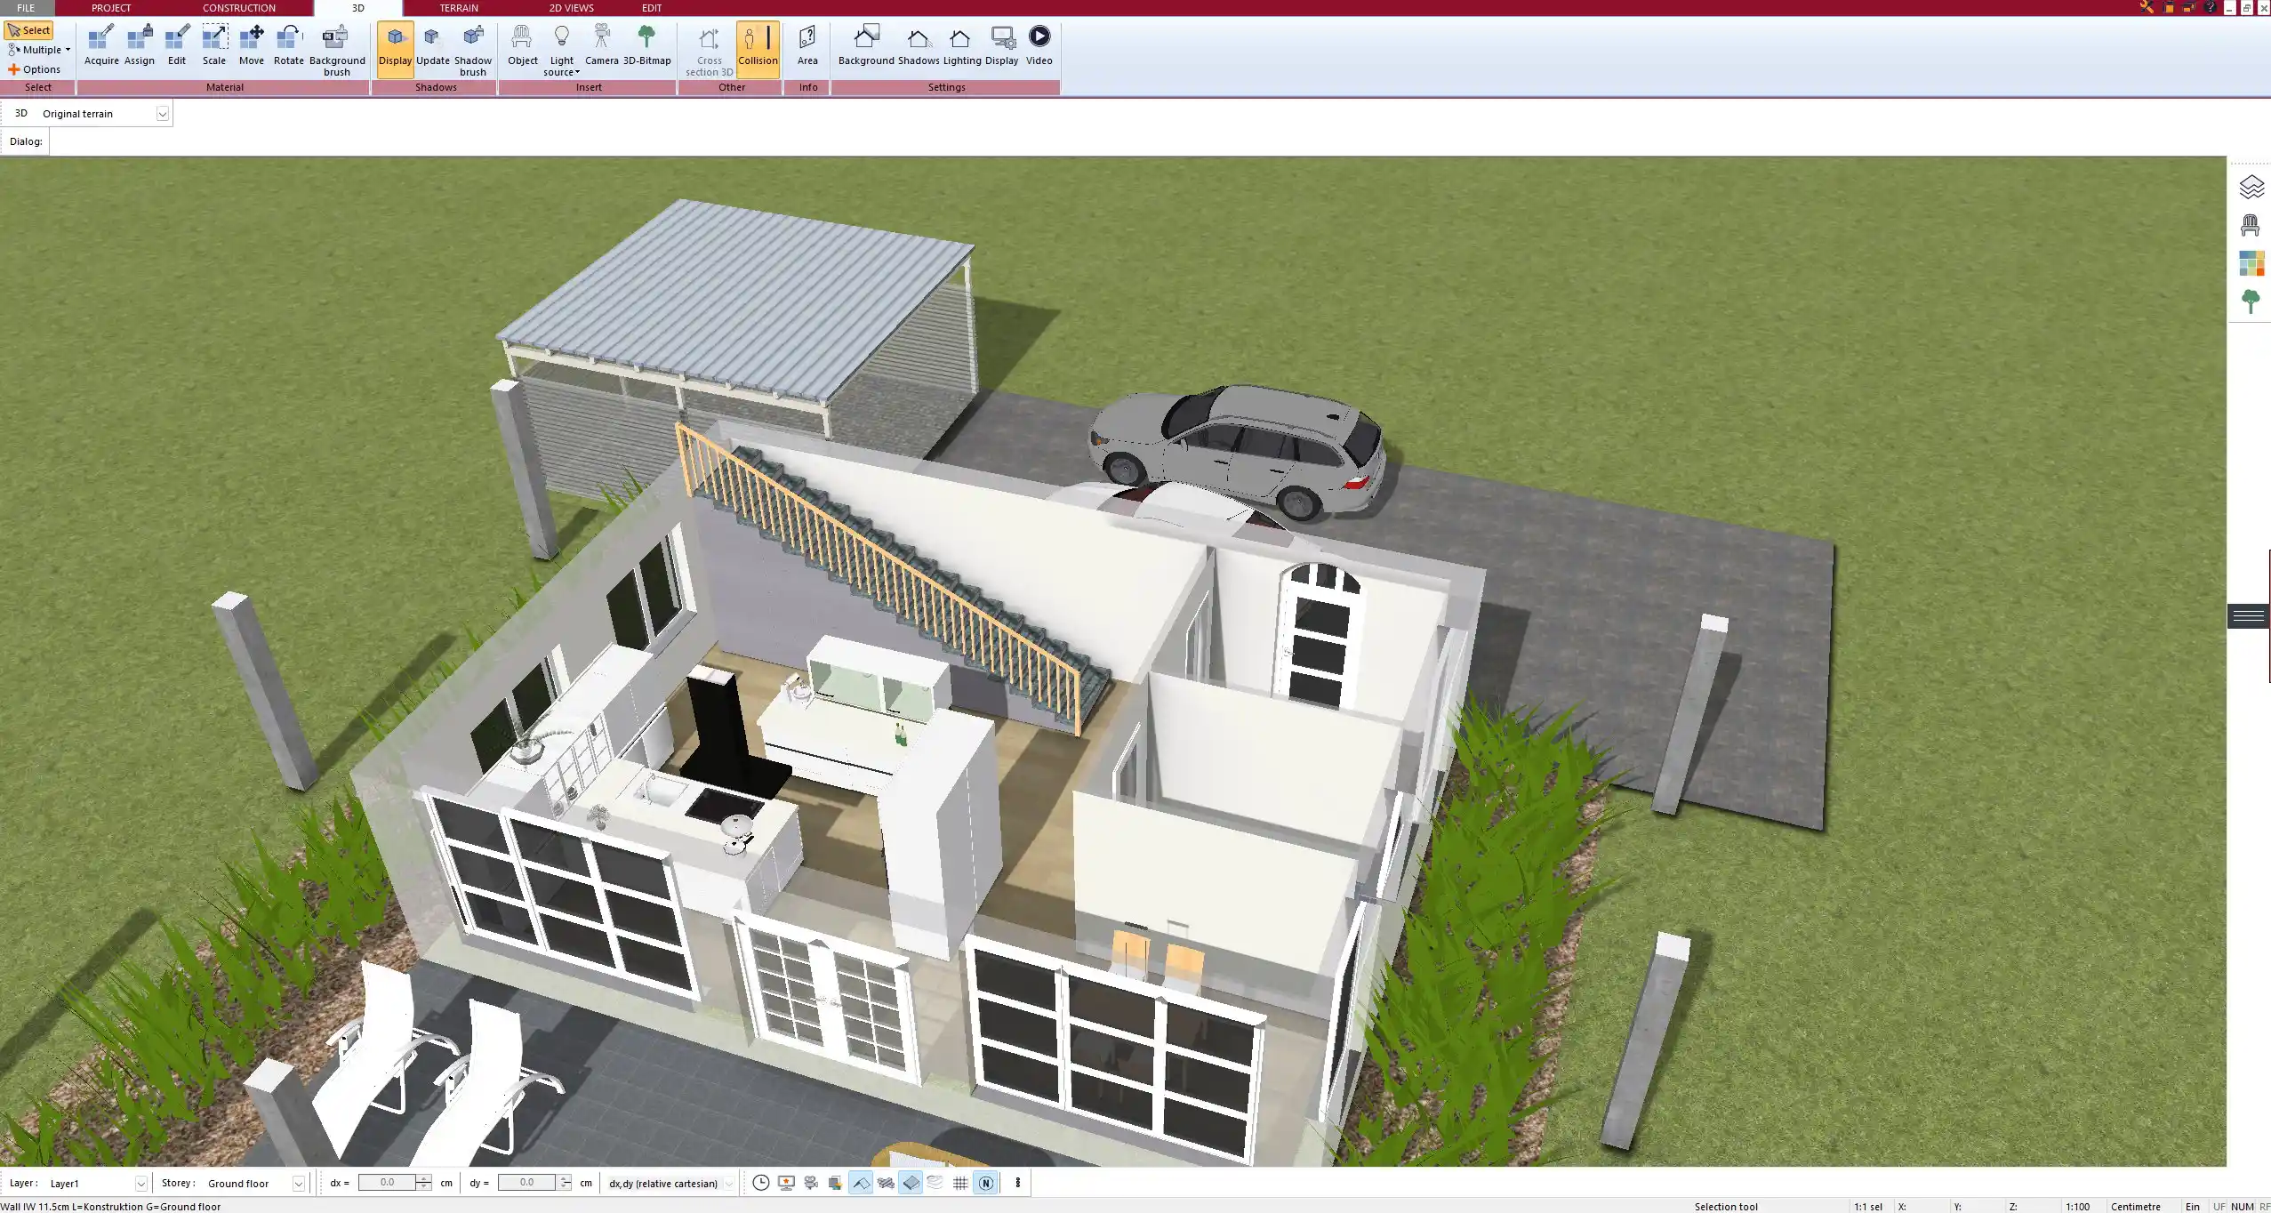2271x1213 pixels.
Task: Open the Display settings icon
Action: point(1002,45)
